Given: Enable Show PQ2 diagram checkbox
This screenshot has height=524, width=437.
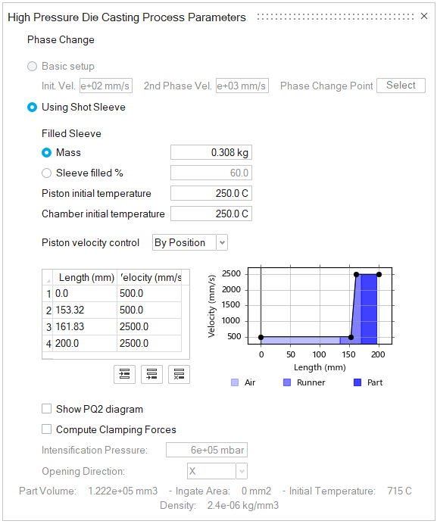Looking at the screenshot, I should tap(46, 409).
